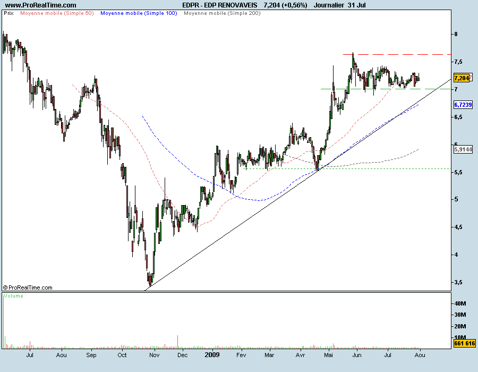This screenshot has height=372, width=478.
Task: Click the 40M volume axis label
Action: [x=460, y=303]
